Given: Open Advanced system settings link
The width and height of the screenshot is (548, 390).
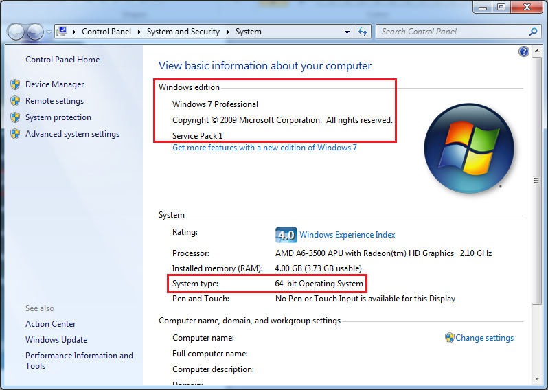Looking at the screenshot, I should click(x=72, y=134).
